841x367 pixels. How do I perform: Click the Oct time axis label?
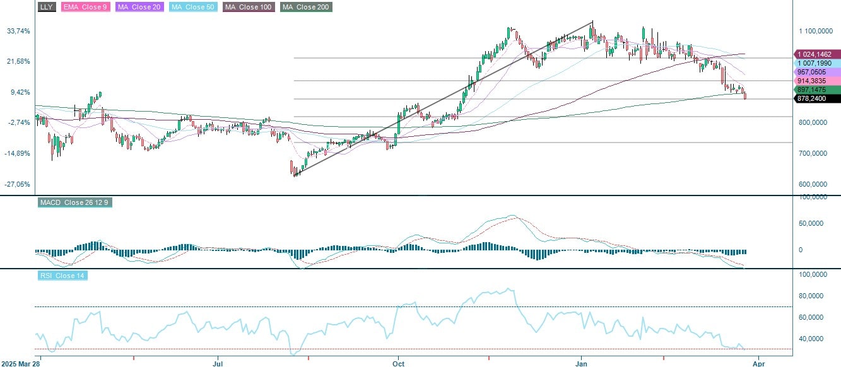(397, 364)
